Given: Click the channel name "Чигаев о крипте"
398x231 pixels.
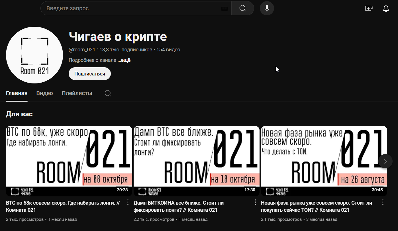Looking at the screenshot, I should 118,36.
